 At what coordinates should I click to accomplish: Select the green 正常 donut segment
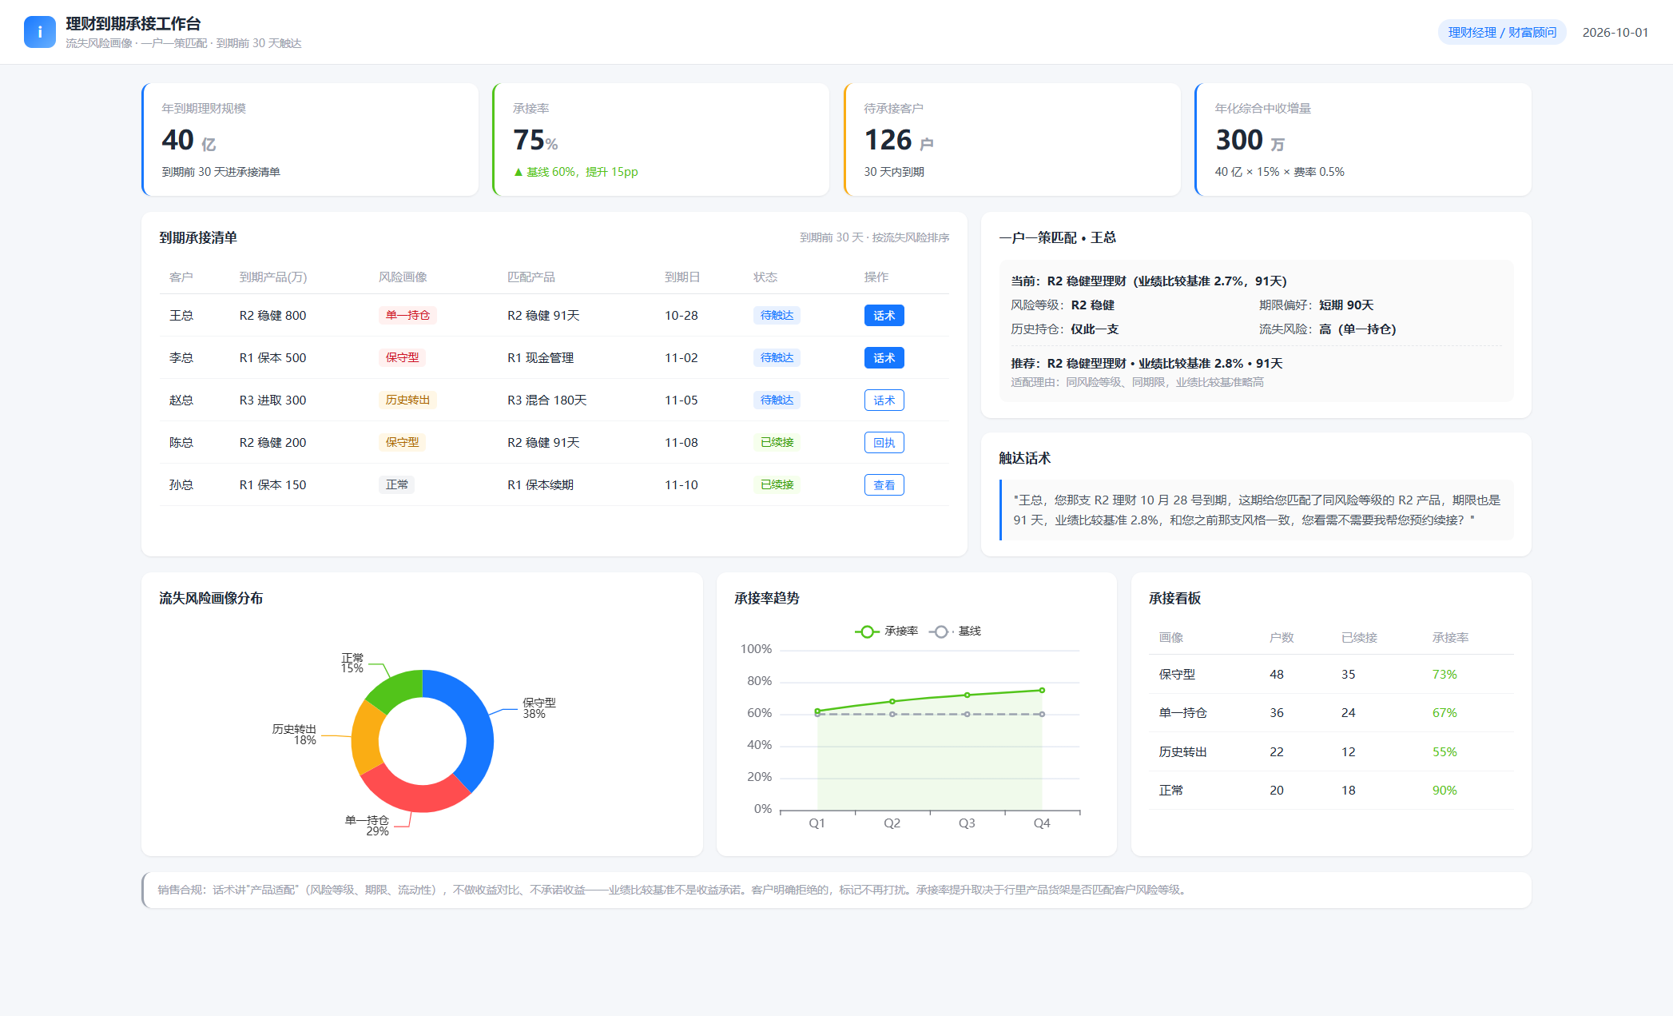[x=399, y=687]
